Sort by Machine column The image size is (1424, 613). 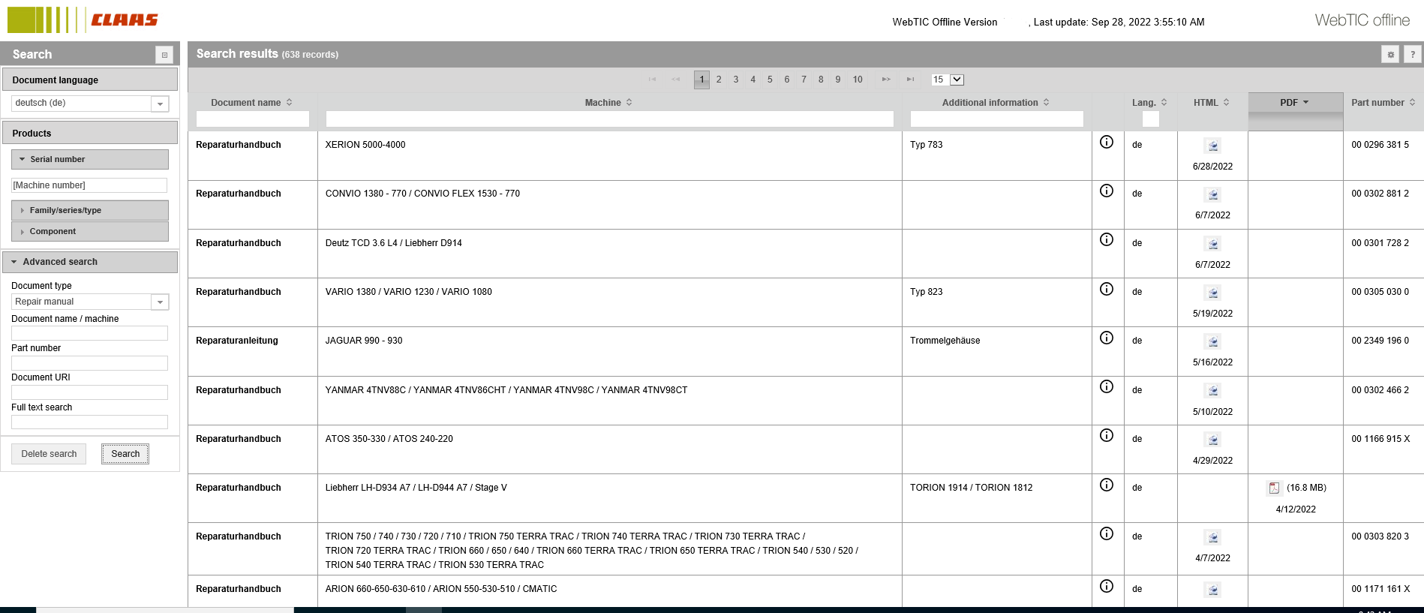coord(609,103)
